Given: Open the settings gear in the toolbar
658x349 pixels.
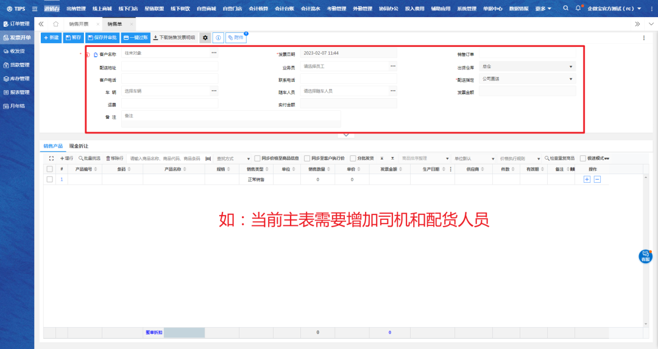Looking at the screenshot, I should [205, 38].
